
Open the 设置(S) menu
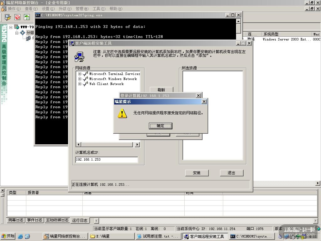click(48, 9)
